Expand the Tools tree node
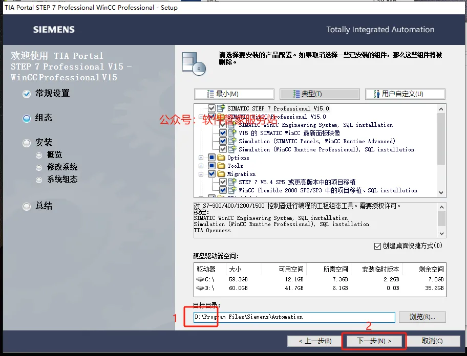Viewport: 467px width, 356px height. [201, 166]
